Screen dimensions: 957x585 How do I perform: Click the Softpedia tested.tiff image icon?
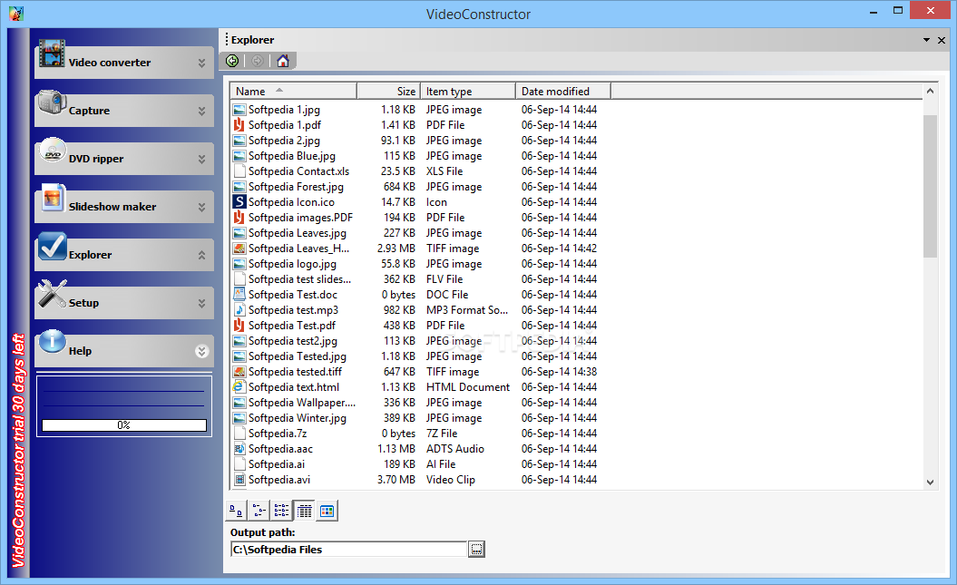point(239,372)
